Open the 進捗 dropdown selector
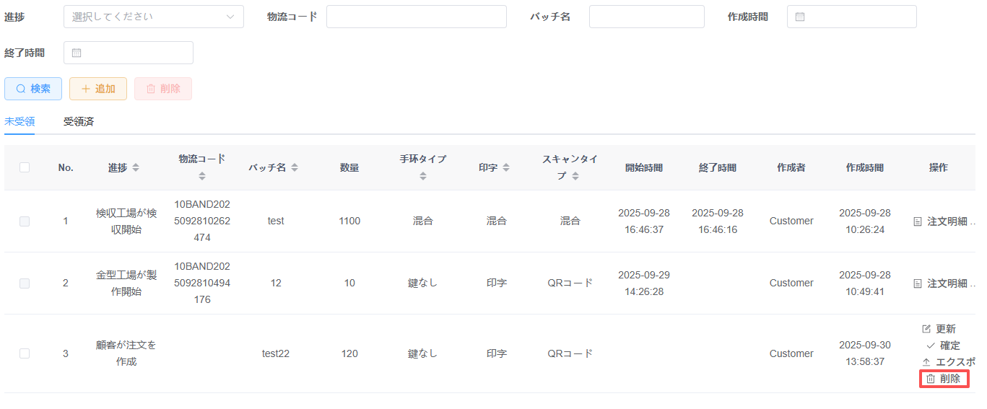This screenshot has width=987, height=409. click(x=153, y=17)
